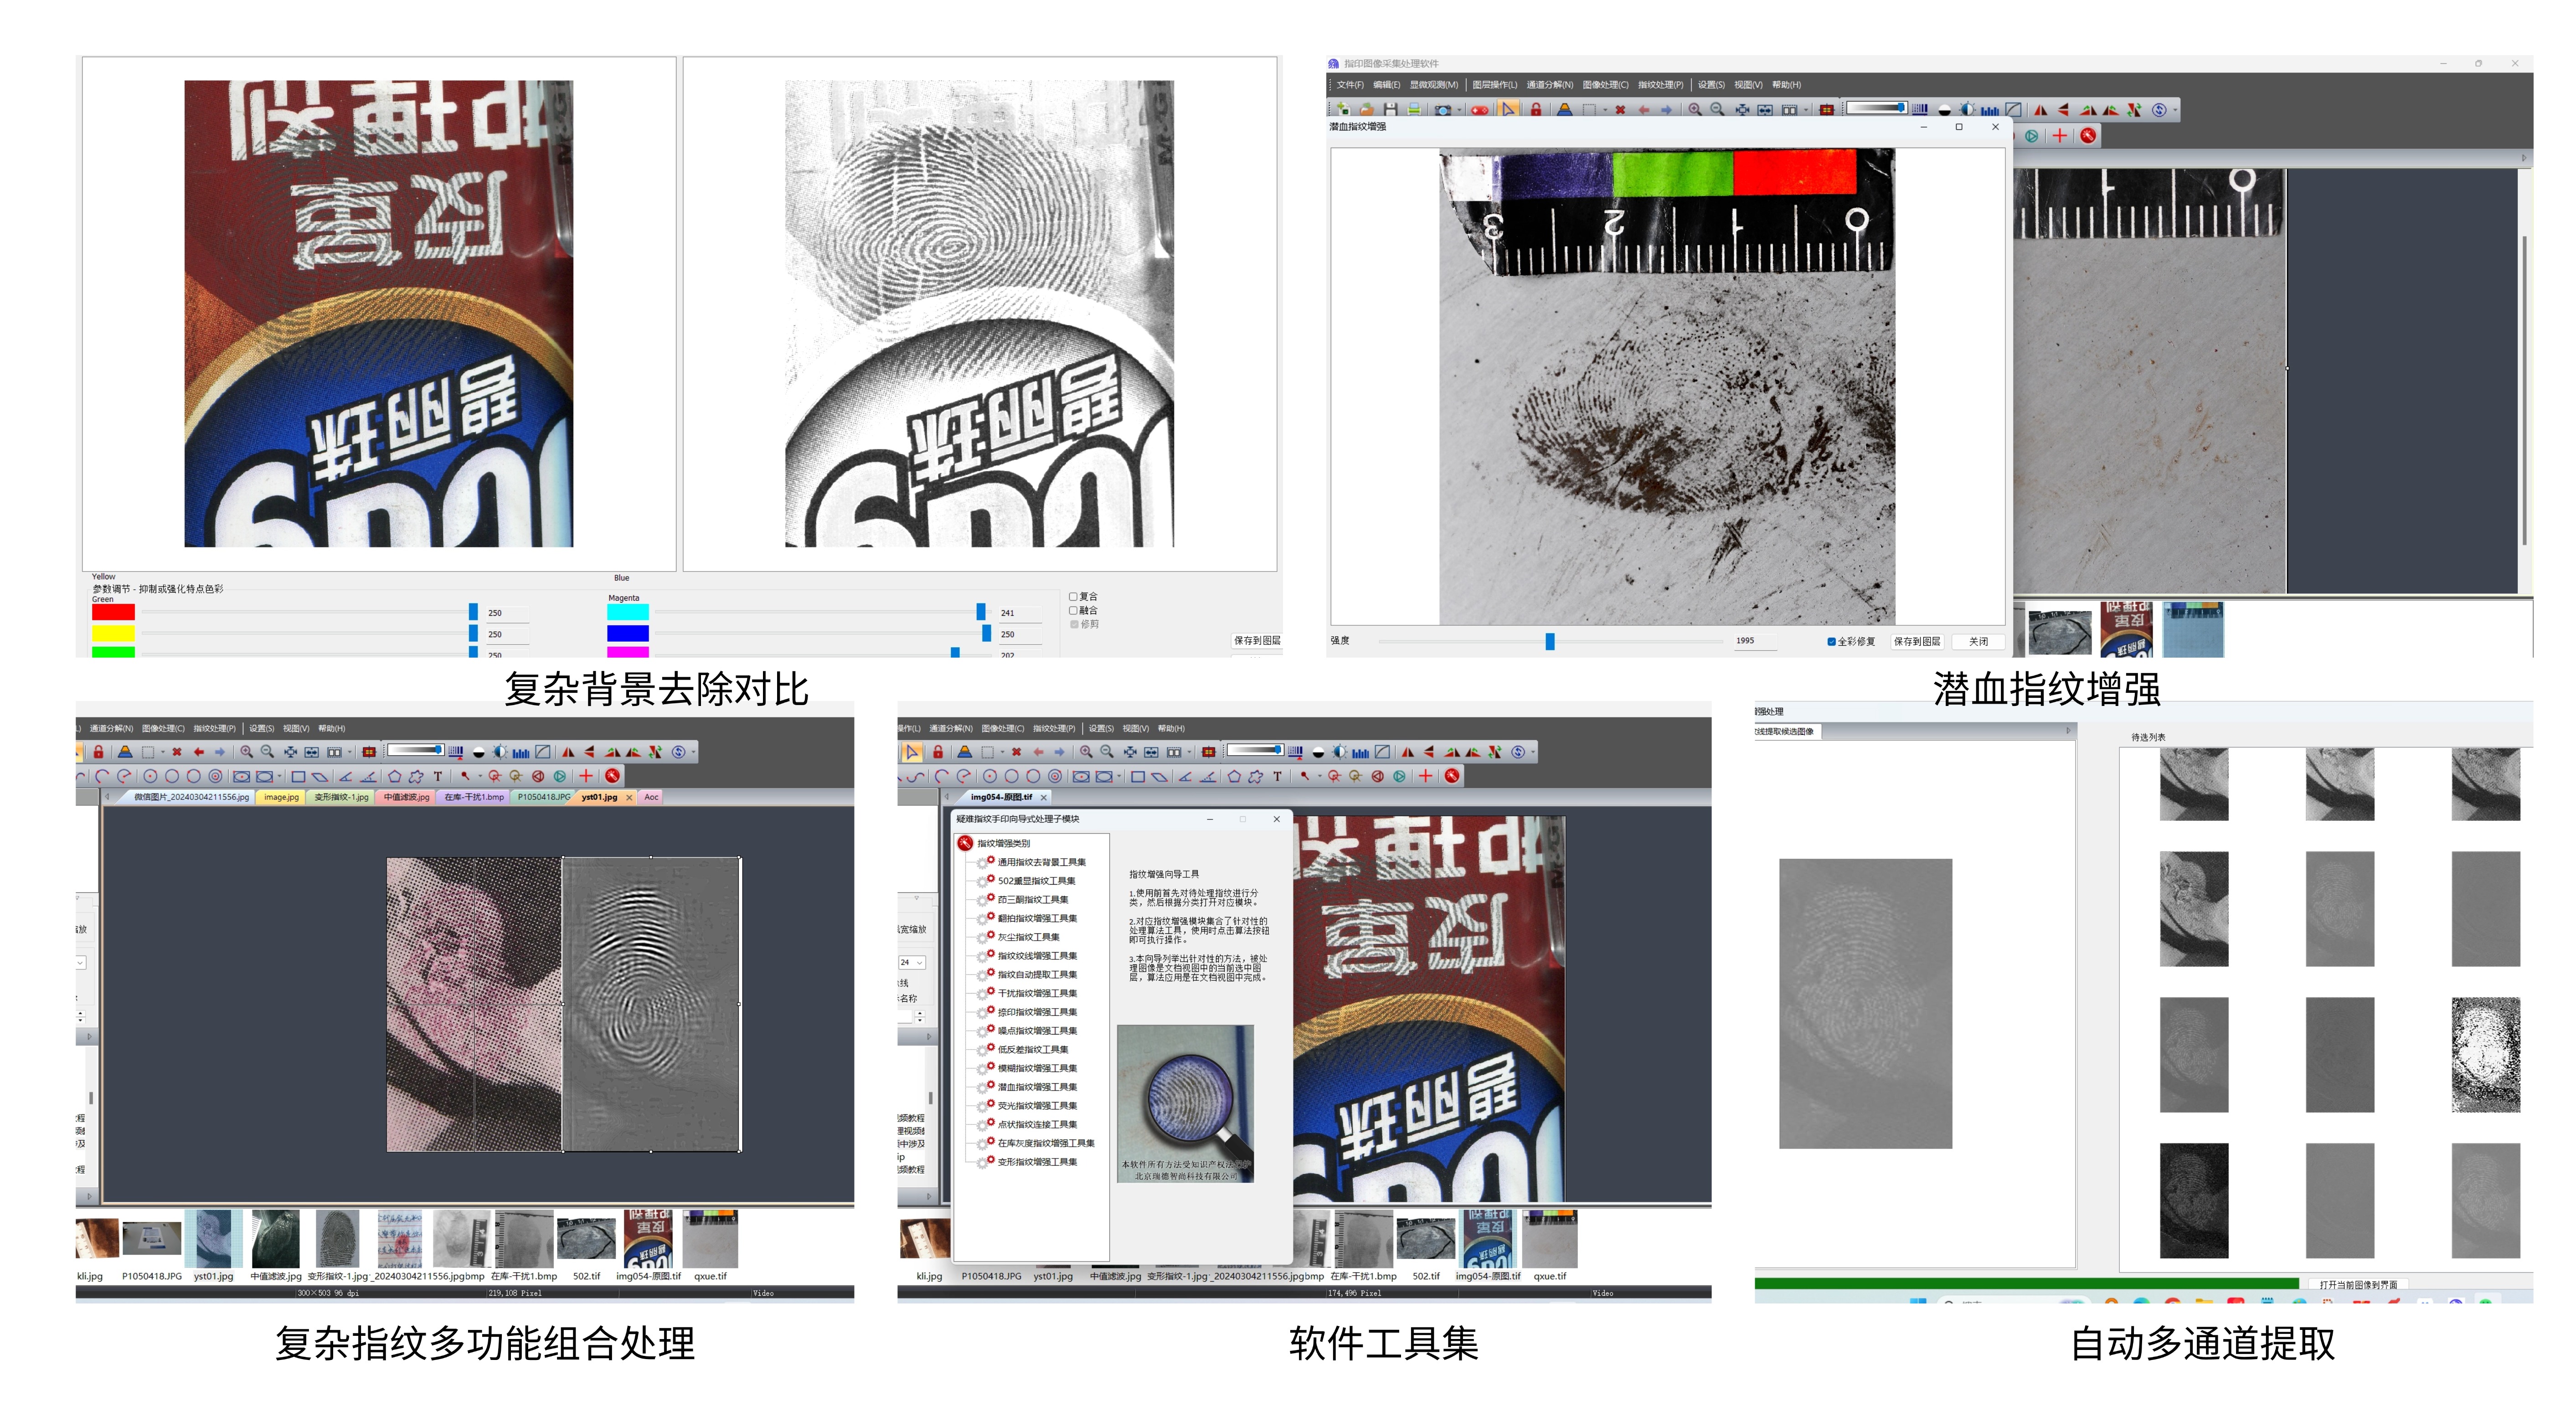
Task: Click the green play circle icon beside 潜血指纹增强 dialog
Action: pos(2031,136)
